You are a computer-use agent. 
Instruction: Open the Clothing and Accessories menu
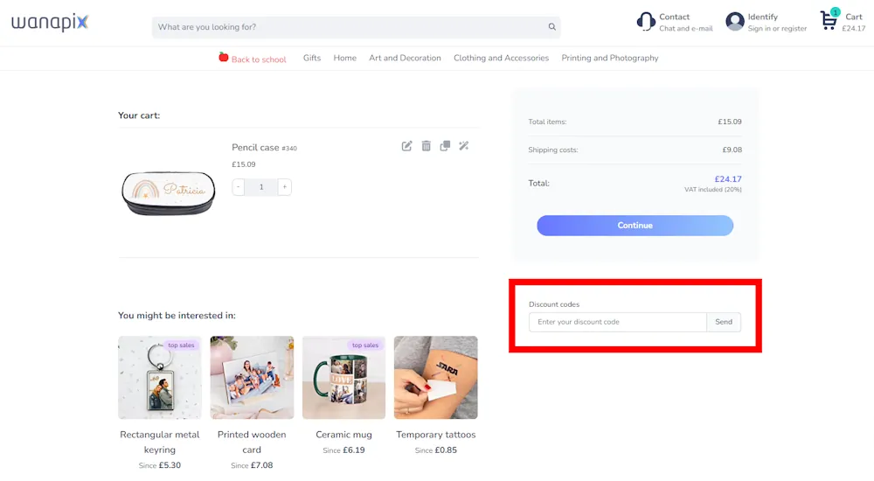coord(501,59)
